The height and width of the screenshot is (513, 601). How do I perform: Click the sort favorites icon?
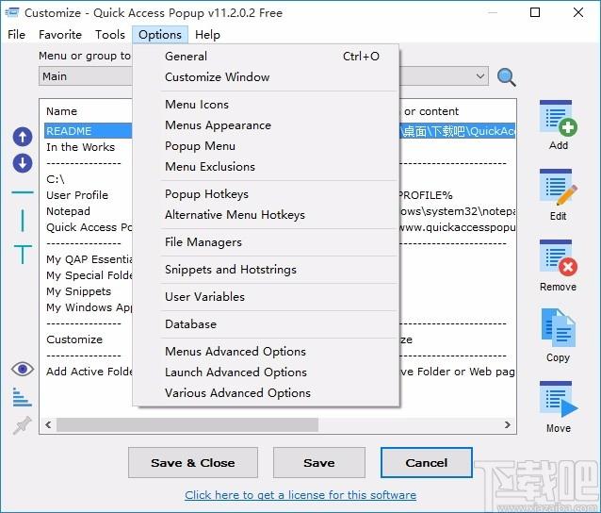coord(22,397)
